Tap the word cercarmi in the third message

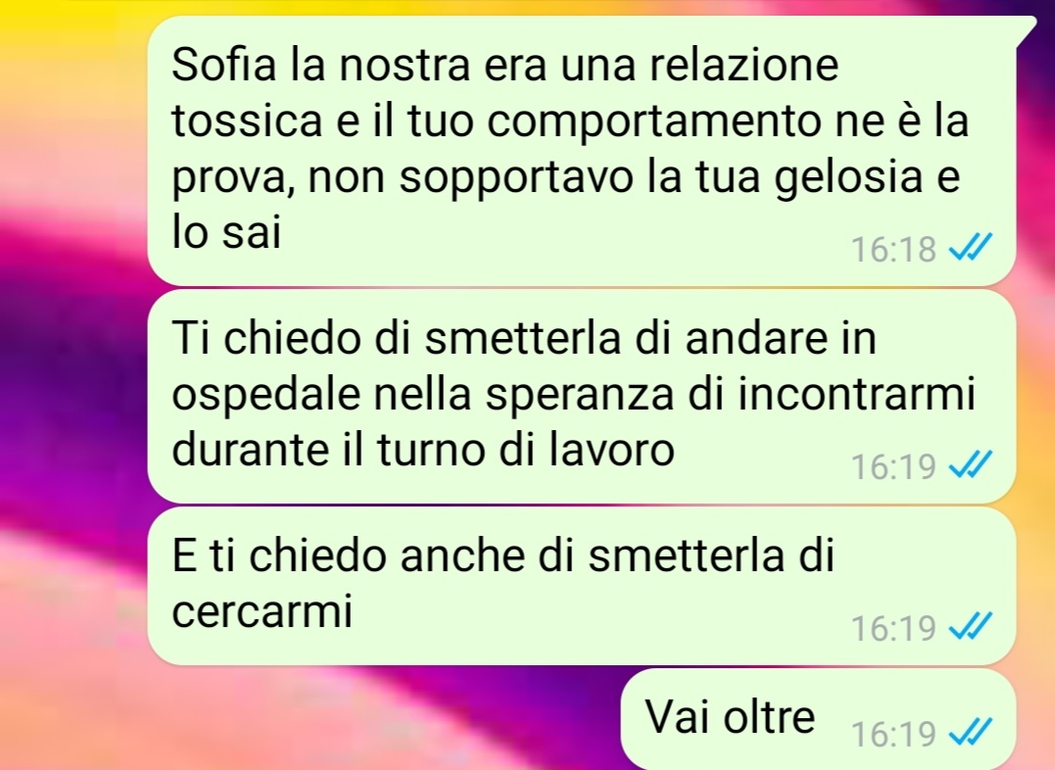pos(263,611)
